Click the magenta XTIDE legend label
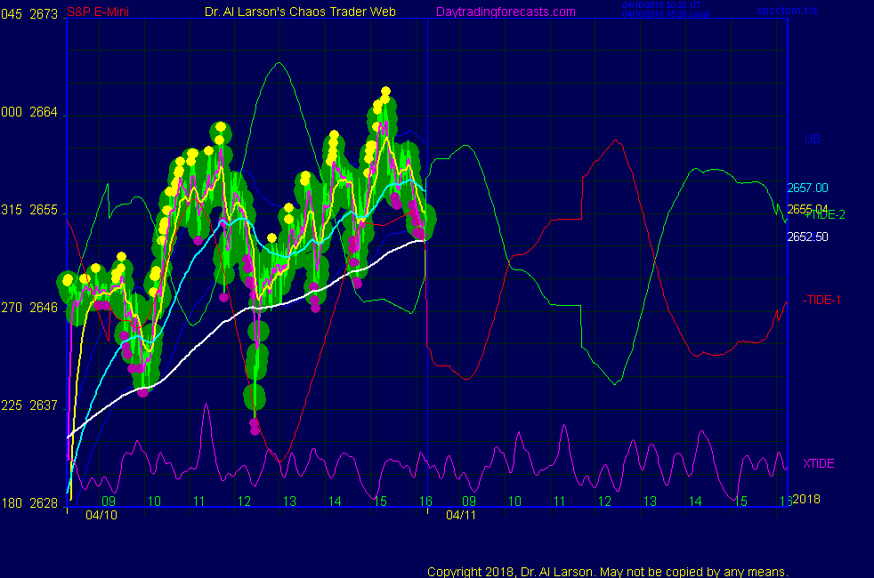The height and width of the screenshot is (578, 874). (x=819, y=463)
